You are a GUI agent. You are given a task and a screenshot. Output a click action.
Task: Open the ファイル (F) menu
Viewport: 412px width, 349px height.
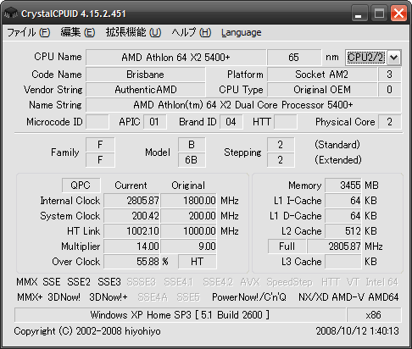(x=28, y=32)
